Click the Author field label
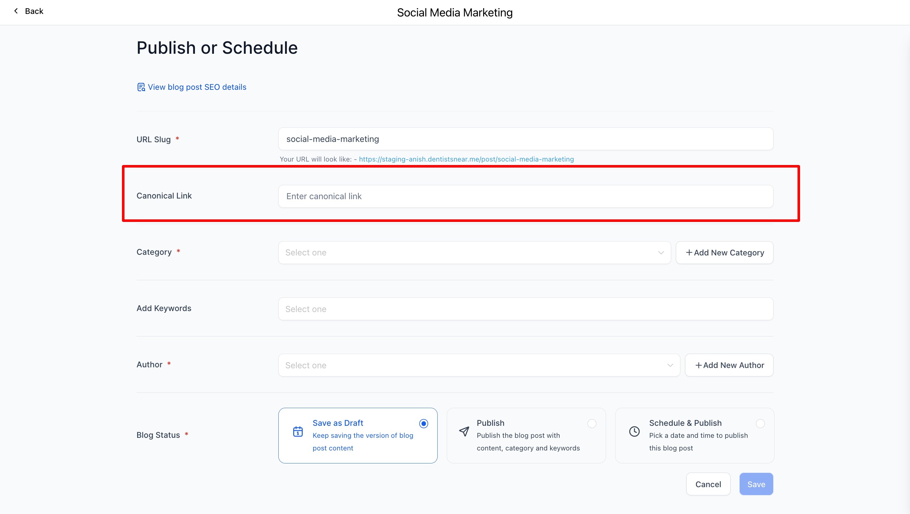Image resolution: width=910 pixels, height=514 pixels. point(149,364)
